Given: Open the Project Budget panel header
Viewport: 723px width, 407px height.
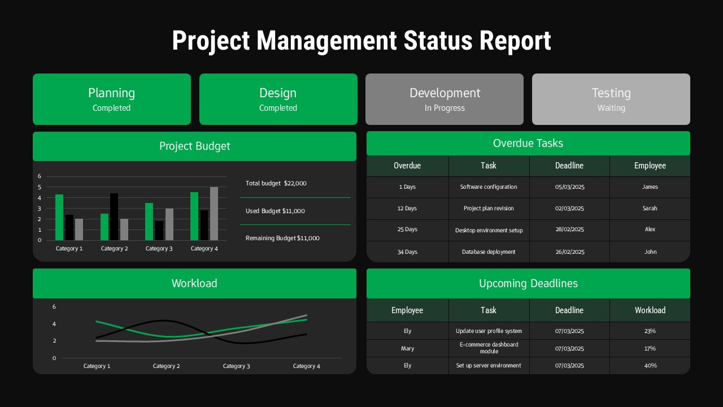Looking at the screenshot, I should coord(194,146).
